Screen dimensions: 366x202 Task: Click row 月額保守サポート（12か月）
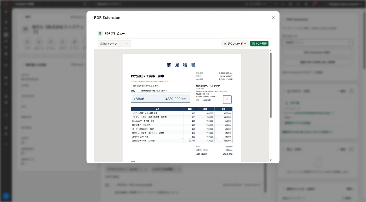click(182, 141)
